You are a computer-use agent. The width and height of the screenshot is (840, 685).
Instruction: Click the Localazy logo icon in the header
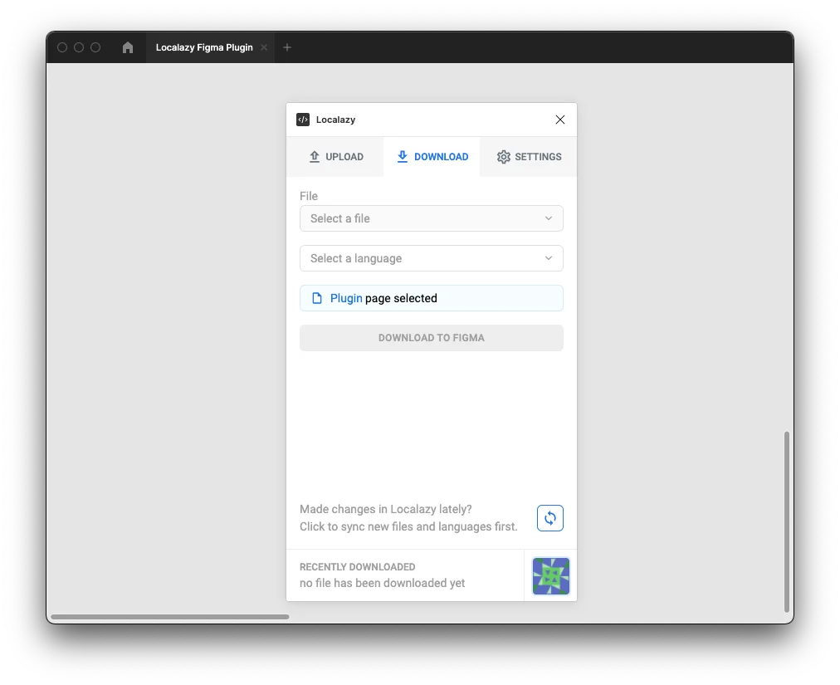[x=302, y=120]
